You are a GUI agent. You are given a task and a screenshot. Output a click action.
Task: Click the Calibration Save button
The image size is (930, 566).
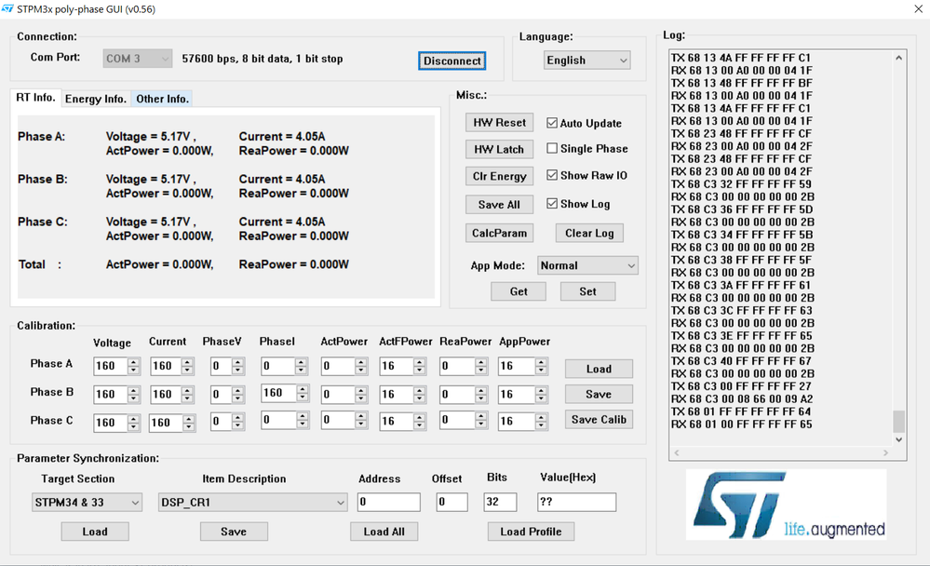tap(599, 394)
